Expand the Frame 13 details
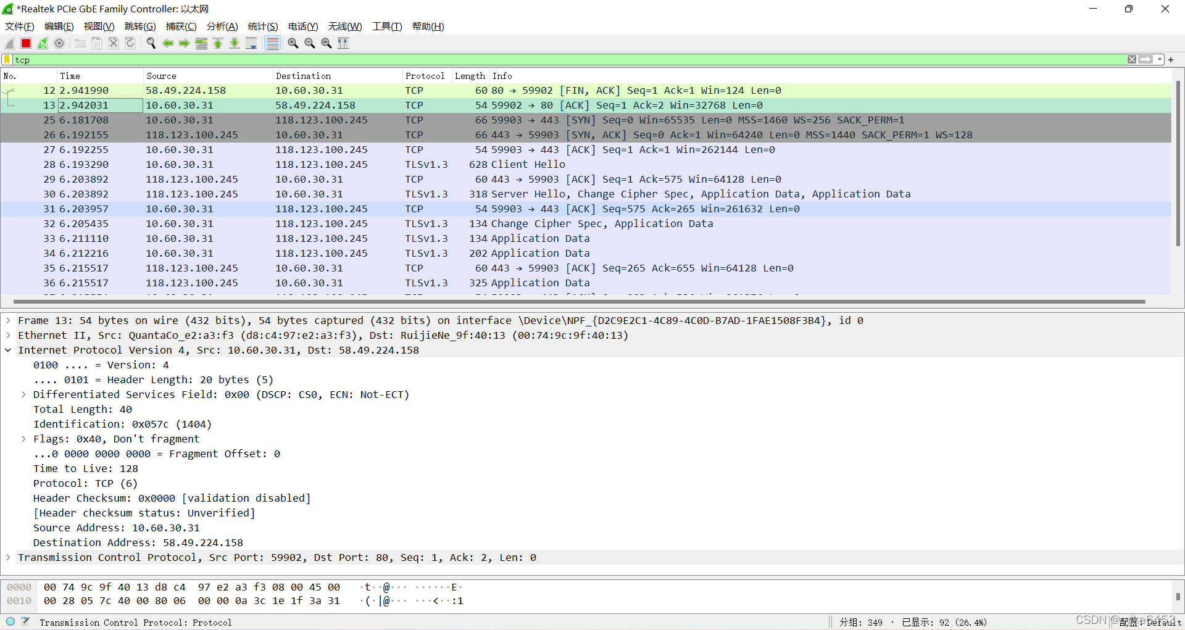1185x630 pixels. (x=8, y=320)
